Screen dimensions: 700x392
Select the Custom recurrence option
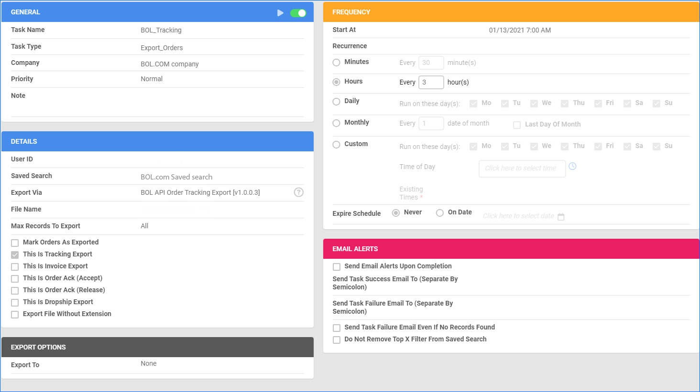(x=336, y=144)
